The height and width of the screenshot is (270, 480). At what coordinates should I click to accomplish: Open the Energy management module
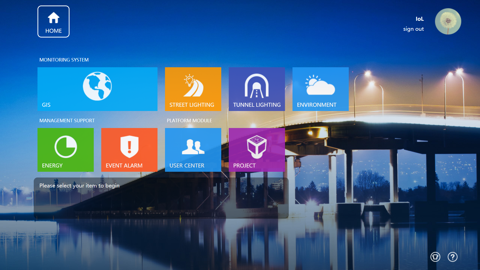65,150
